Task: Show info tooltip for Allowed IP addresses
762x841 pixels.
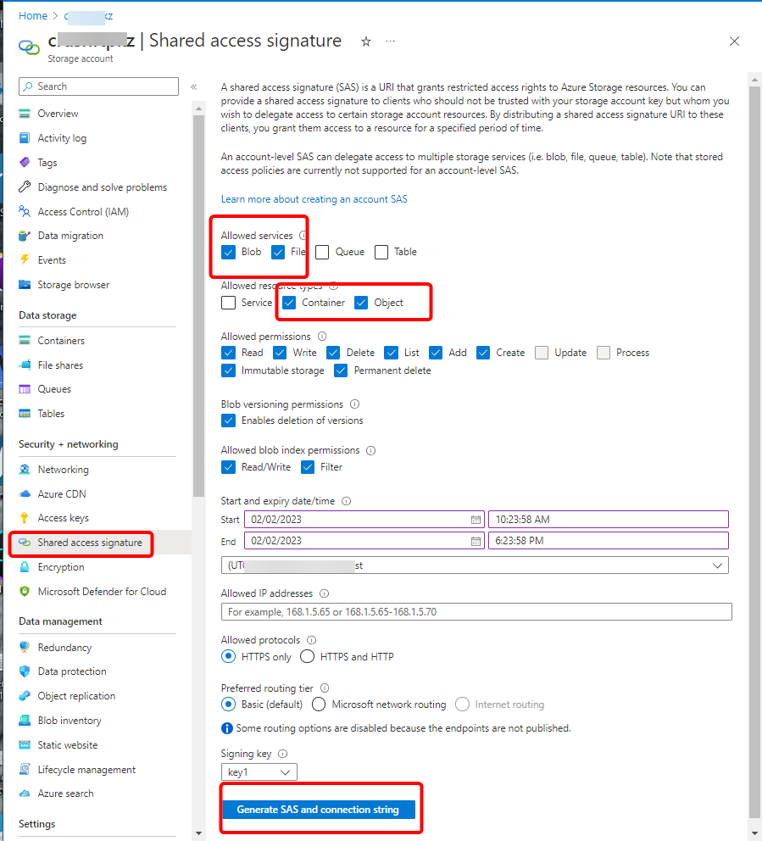Action: click(325, 593)
